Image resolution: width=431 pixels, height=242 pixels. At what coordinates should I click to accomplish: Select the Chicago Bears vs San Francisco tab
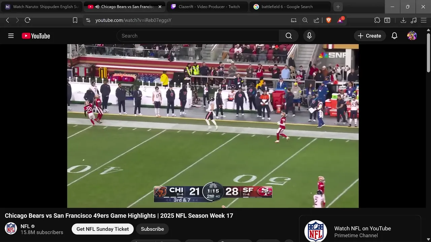click(x=125, y=7)
